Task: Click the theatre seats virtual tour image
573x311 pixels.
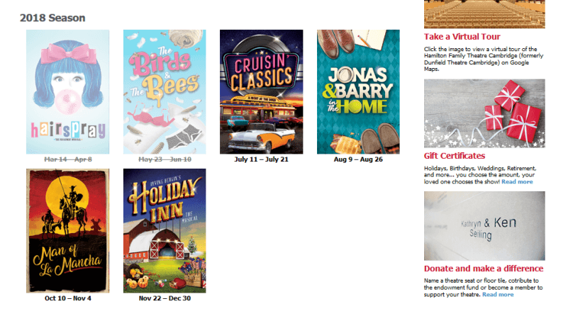Action: [484, 14]
